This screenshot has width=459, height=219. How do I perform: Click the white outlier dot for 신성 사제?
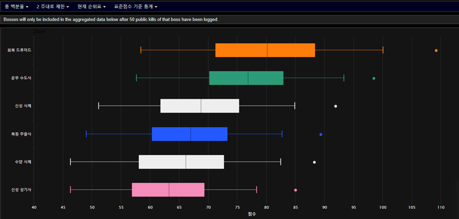pyautogui.click(x=336, y=106)
